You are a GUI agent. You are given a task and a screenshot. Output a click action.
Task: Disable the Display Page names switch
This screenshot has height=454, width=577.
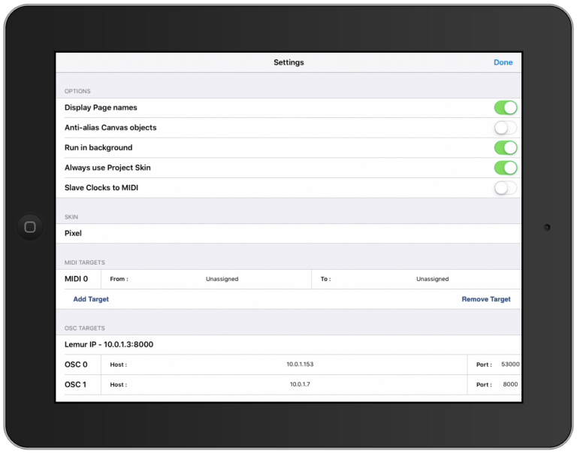pyautogui.click(x=505, y=107)
